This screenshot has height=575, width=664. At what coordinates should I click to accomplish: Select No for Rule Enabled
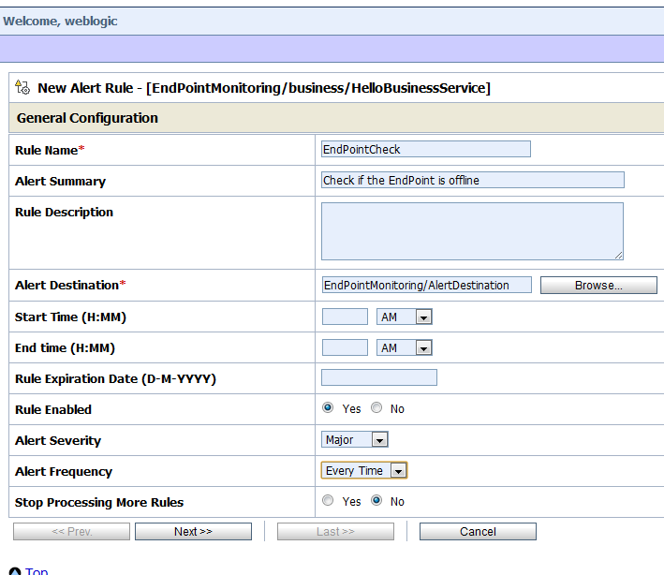[376, 407]
